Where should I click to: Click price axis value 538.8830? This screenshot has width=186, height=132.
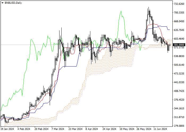[x=179, y=56]
